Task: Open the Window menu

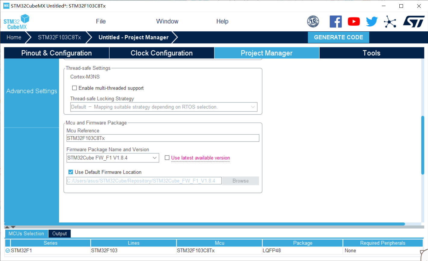Action: point(167,21)
